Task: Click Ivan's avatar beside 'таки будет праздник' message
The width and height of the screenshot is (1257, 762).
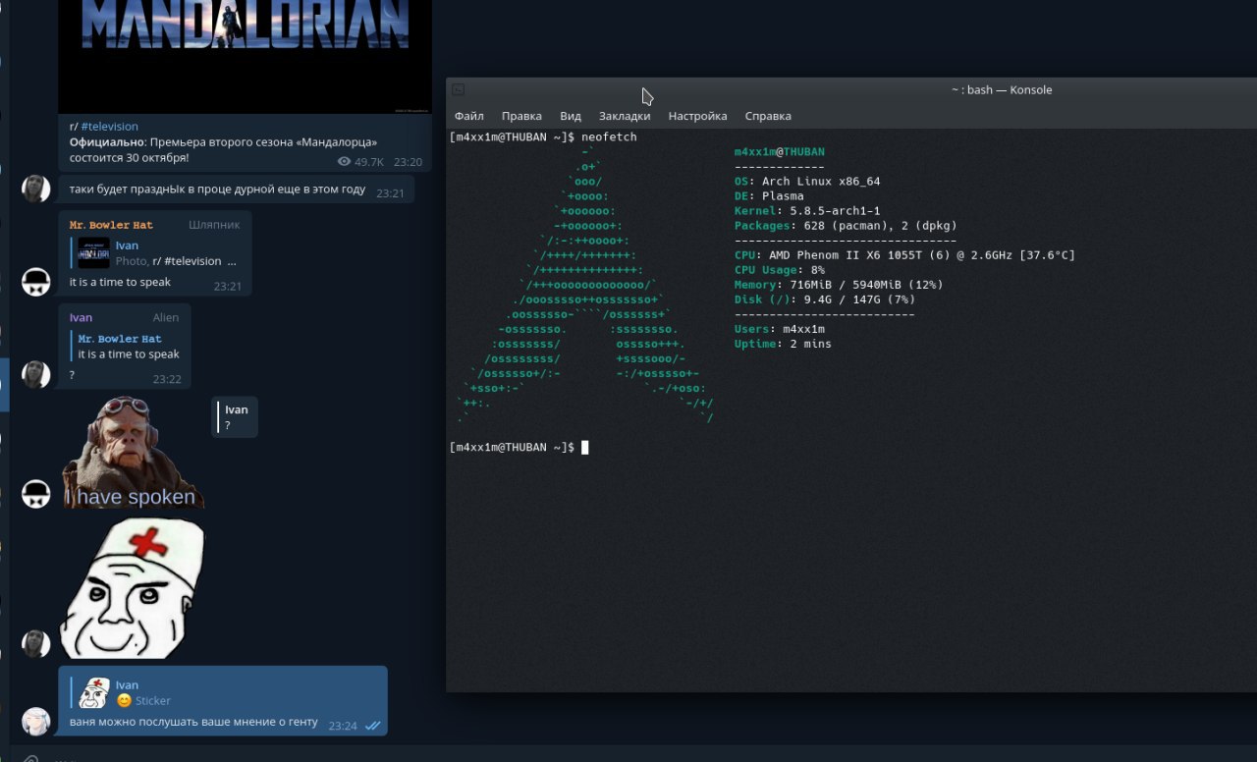Action: click(36, 189)
